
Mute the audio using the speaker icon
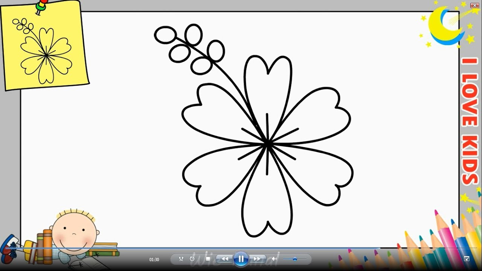[x=274, y=259]
